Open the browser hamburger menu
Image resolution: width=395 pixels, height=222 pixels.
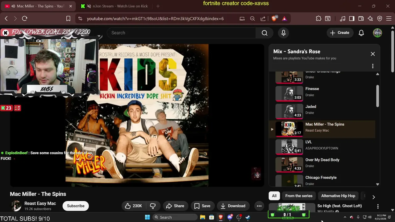pyautogui.click(x=389, y=18)
